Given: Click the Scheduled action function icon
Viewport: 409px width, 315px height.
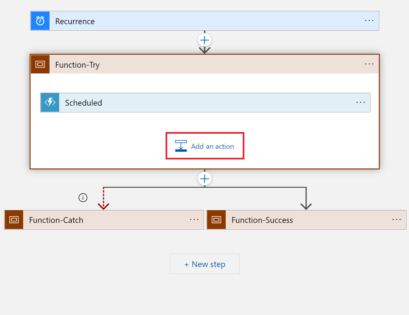Looking at the screenshot, I should coord(50,102).
